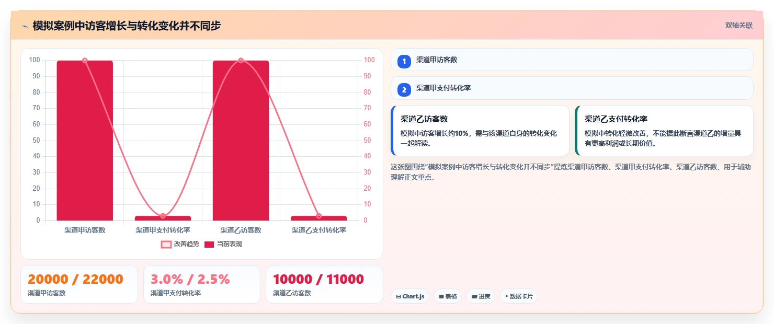
Task: Click the 渠道甲访客数 bar in chart
Action: [x=85, y=141]
